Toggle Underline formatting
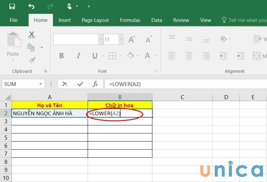267x182 pixels. coord(95,56)
